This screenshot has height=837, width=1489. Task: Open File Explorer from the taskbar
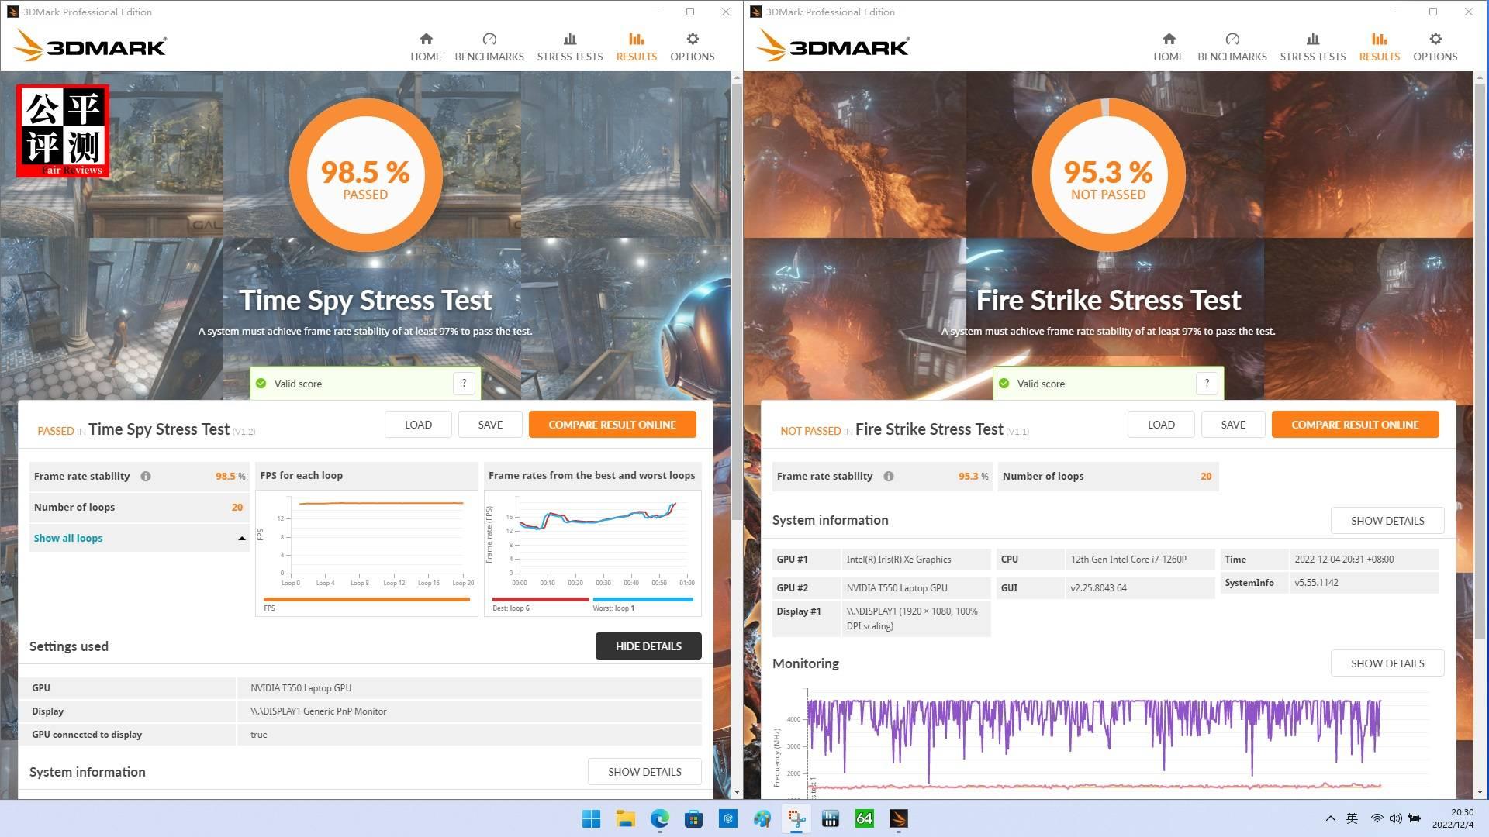tap(625, 818)
